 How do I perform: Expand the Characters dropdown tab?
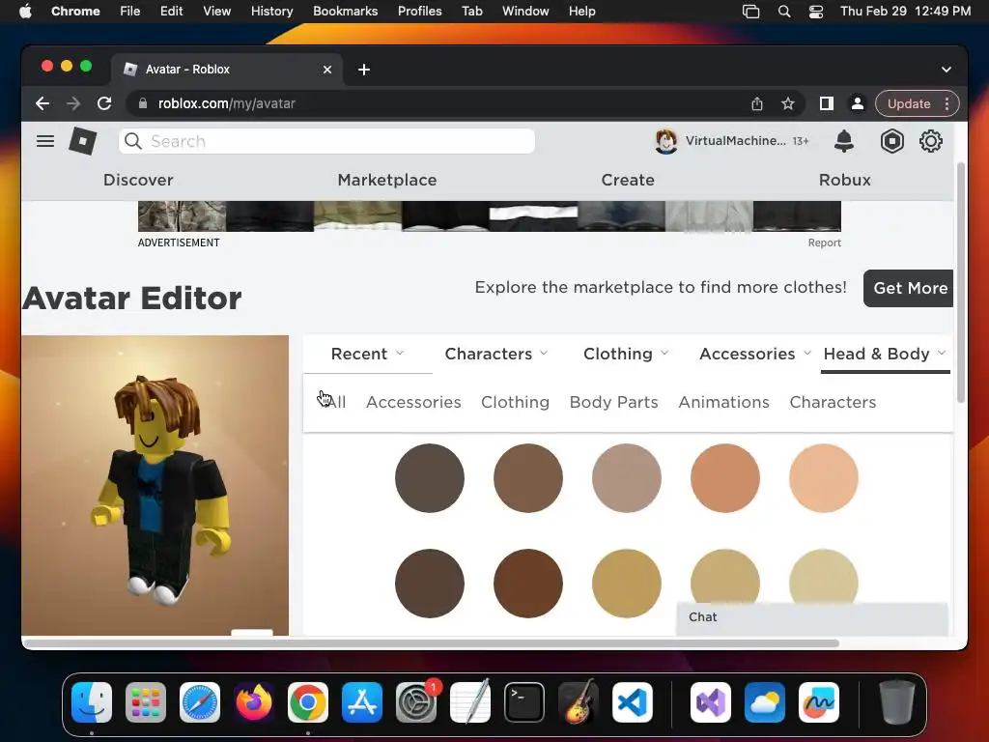(x=495, y=354)
